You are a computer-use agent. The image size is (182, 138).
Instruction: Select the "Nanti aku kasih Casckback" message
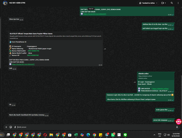tap(29, 115)
